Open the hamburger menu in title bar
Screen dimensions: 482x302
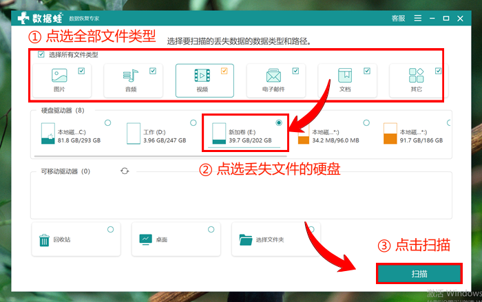pos(417,18)
